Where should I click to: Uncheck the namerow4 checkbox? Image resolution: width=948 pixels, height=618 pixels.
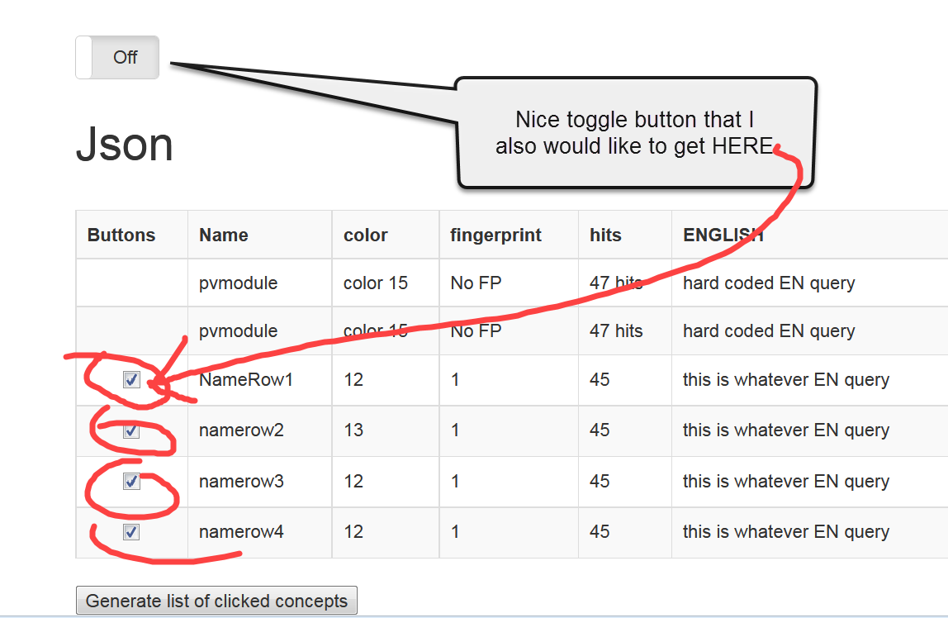(x=131, y=532)
